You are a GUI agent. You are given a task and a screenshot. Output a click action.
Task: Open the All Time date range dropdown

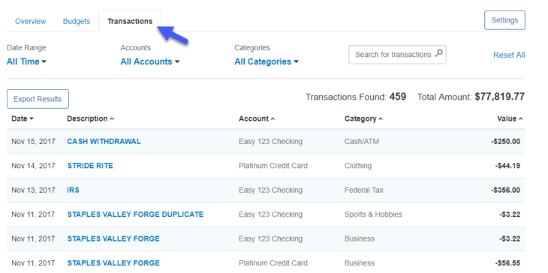coord(26,61)
